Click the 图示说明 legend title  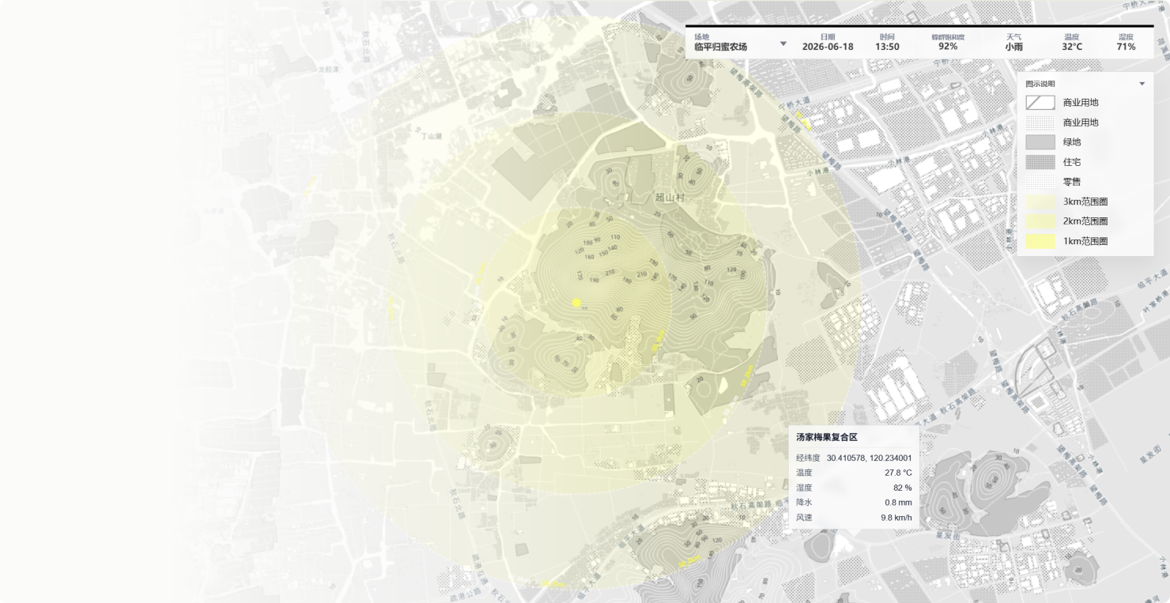(1040, 84)
